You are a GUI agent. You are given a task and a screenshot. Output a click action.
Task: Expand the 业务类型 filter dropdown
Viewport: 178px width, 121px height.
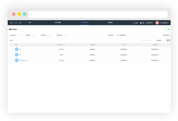(20, 35)
